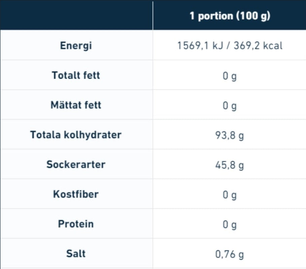Select the Totala kolhydrater row label
This screenshot has height=269, width=306.
point(76,135)
